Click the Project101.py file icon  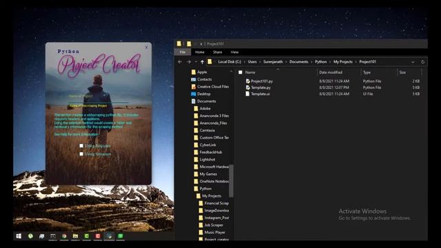point(248,81)
